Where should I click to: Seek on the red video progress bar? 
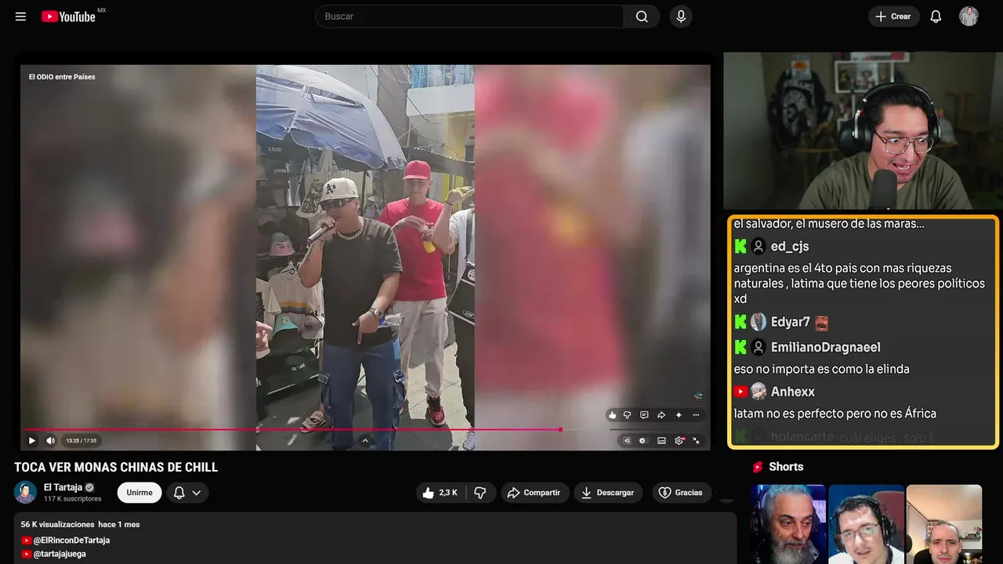click(x=291, y=429)
